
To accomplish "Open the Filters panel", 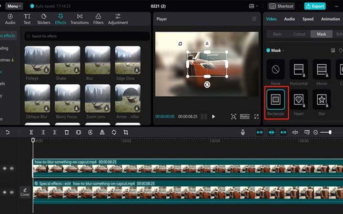I will [98, 19].
